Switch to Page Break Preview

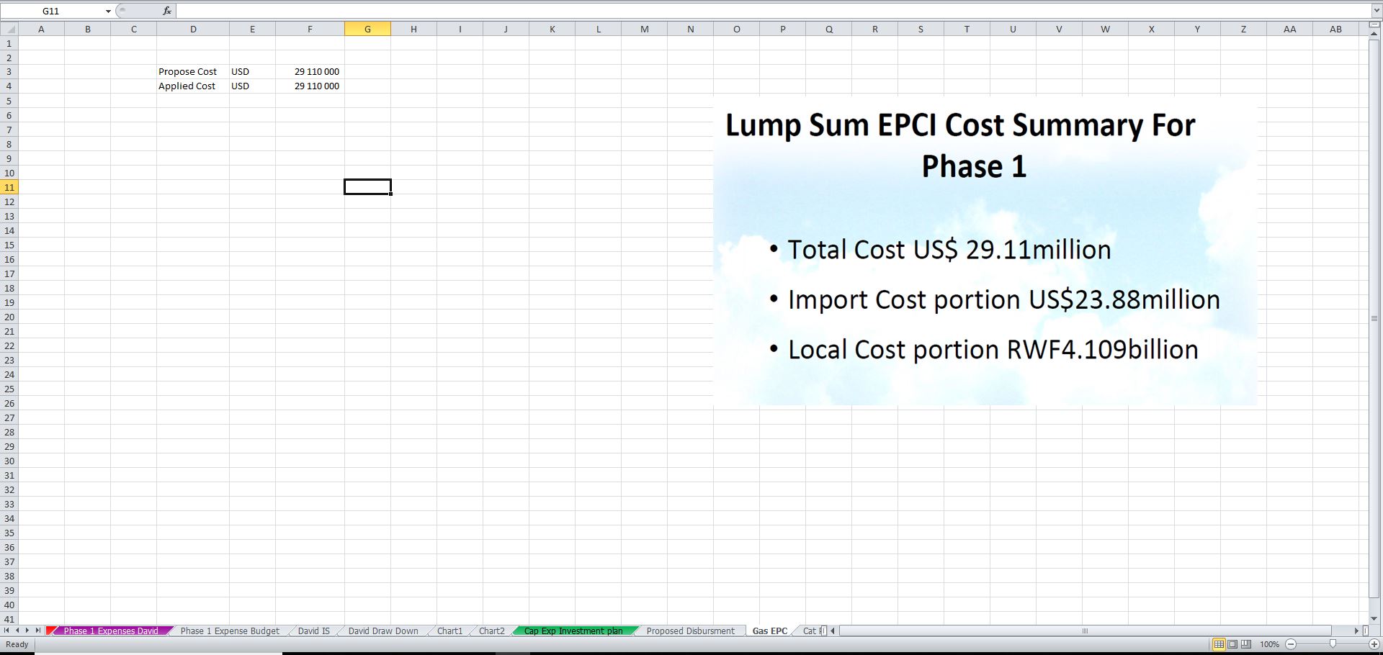coord(1246,644)
